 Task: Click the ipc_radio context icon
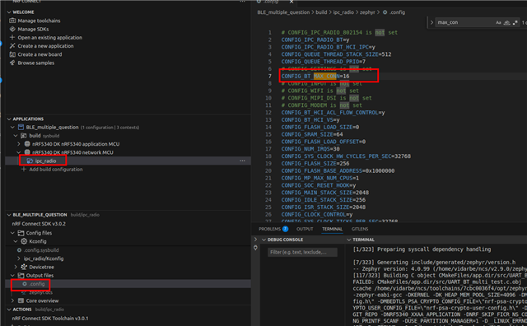point(30,161)
